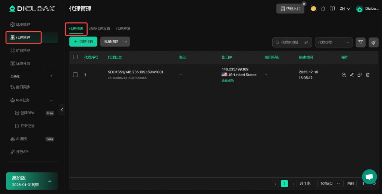The width and height of the screenshot is (382, 194).
Task: Delete proxy 1 using trash icon
Action: [x=368, y=75]
